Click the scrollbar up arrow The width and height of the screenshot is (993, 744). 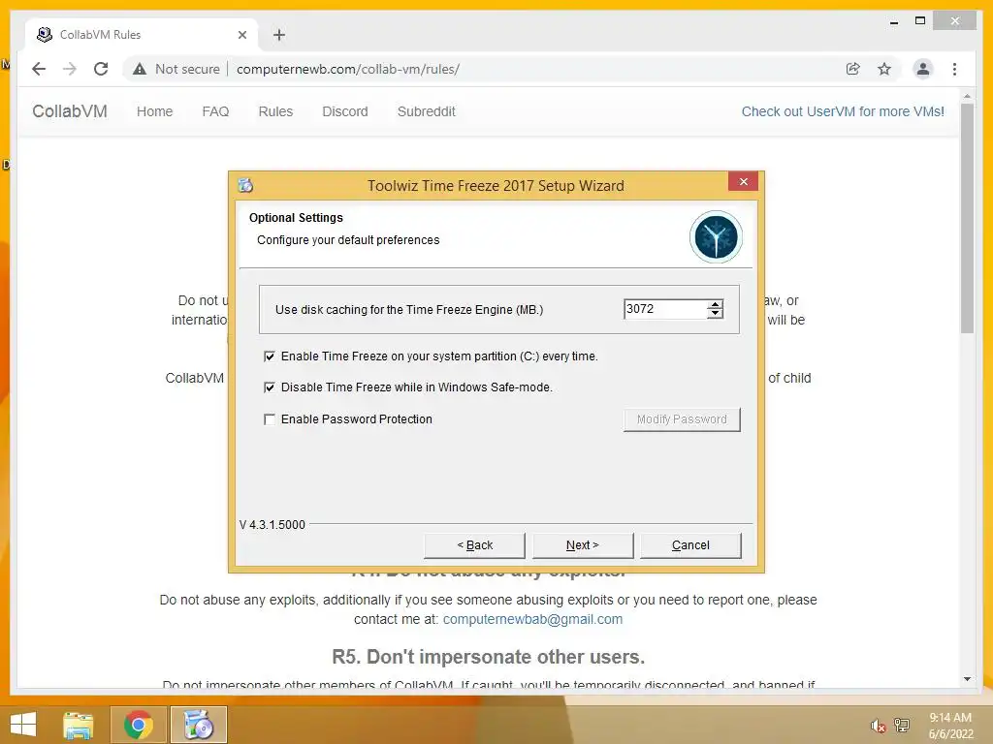(x=967, y=96)
